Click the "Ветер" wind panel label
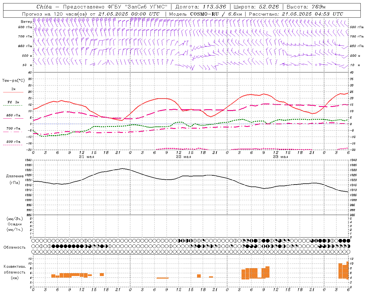The height and width of the screenshot is (292, 365). pos(27,22)
